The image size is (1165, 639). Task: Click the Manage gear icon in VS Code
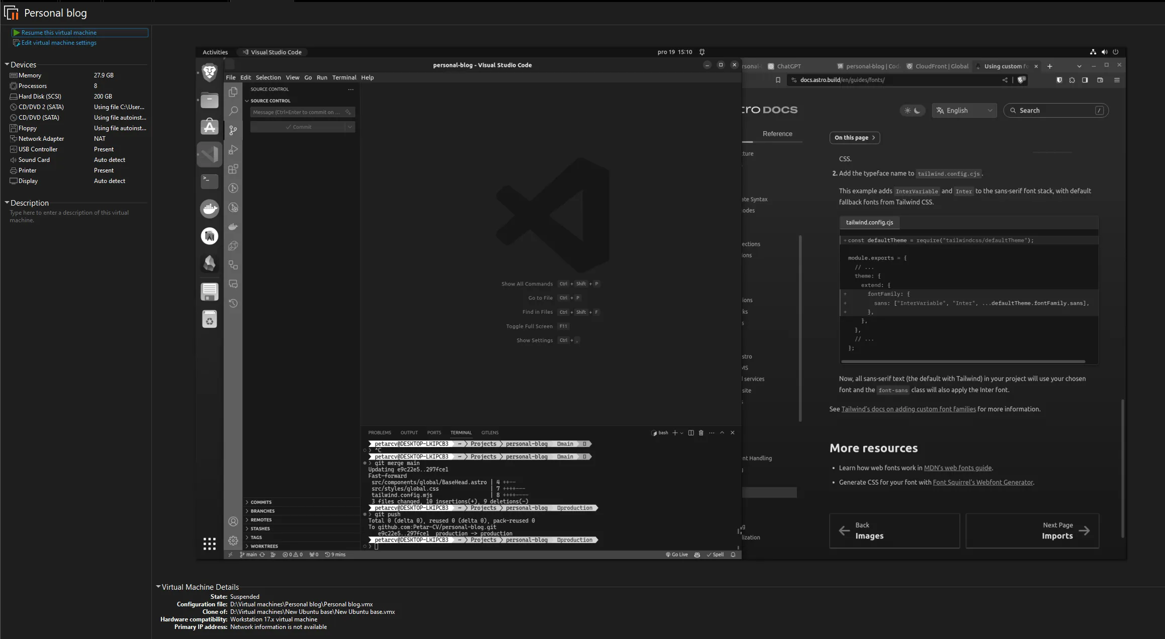click(x=233, y=540)
